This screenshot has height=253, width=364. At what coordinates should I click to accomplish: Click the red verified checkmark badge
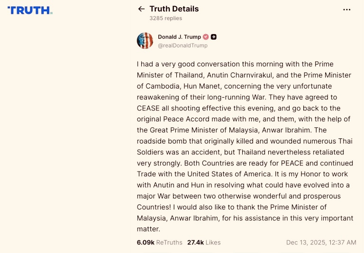(x=206, y=37)
